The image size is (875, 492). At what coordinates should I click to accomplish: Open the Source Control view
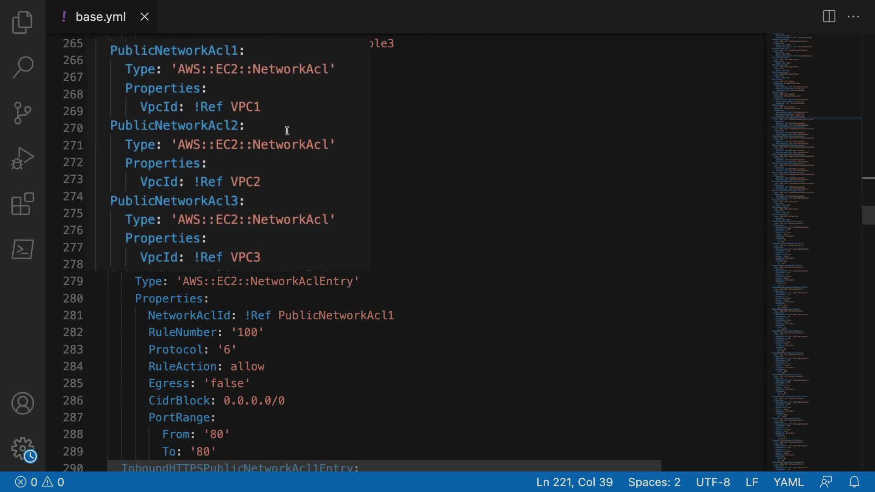pyautogui.click(x=22, y=113)
